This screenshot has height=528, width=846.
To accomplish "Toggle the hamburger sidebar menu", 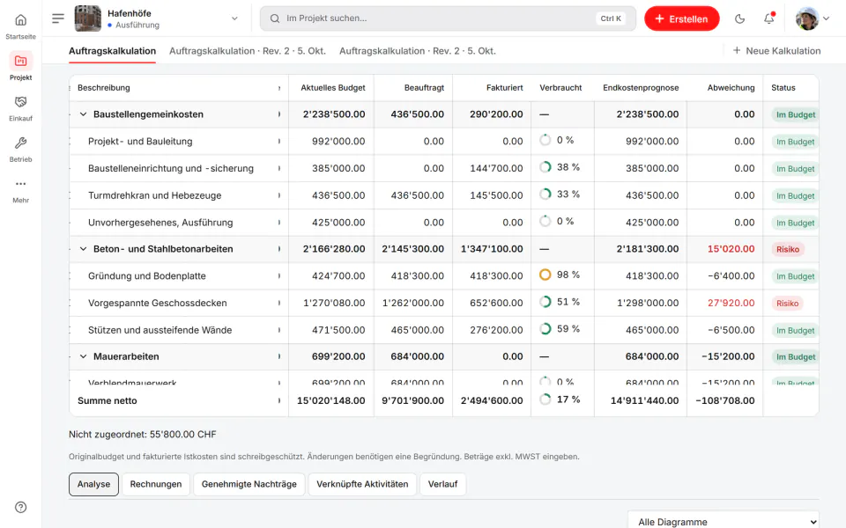I will coord(58,18).
